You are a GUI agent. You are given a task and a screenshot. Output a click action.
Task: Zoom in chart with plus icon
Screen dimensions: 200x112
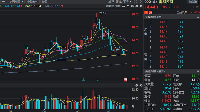(x=132, y=6)
